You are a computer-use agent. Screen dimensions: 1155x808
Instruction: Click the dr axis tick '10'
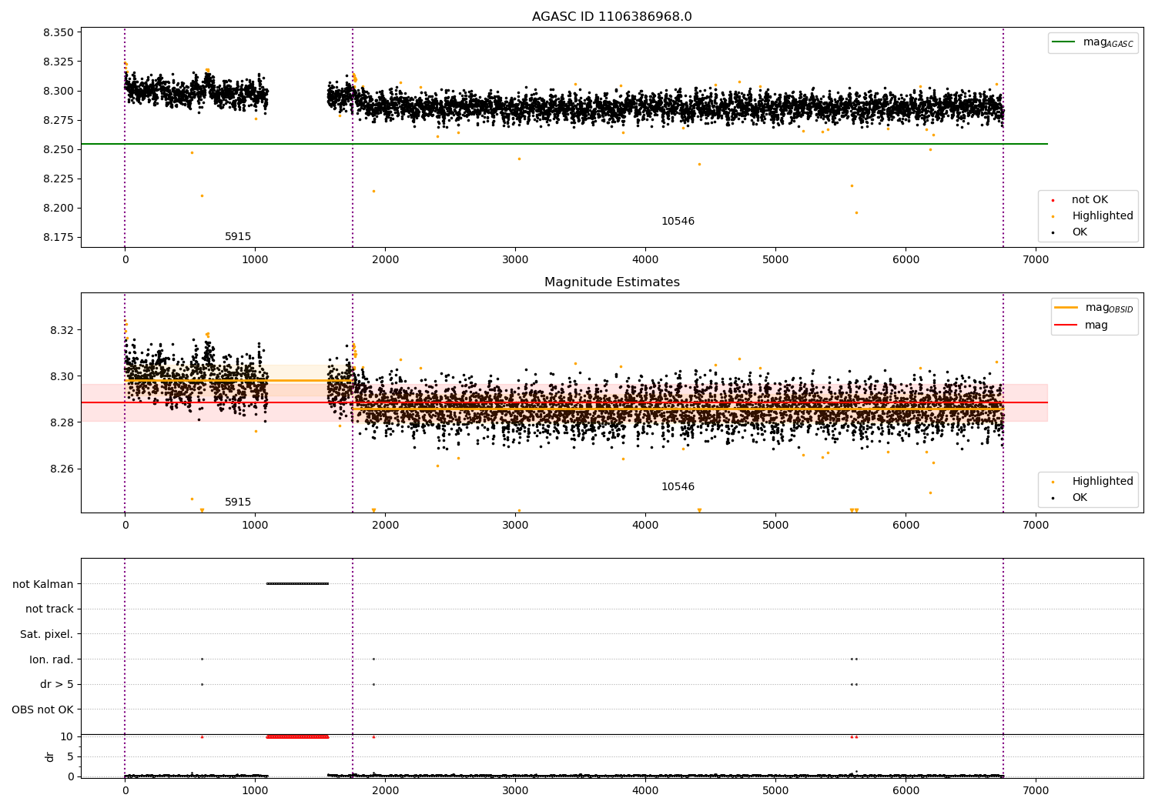click(67, 737)
